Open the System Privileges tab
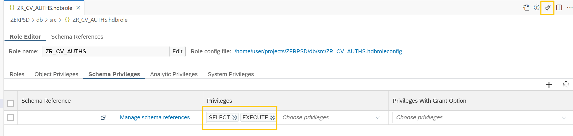 pos(231,74)
